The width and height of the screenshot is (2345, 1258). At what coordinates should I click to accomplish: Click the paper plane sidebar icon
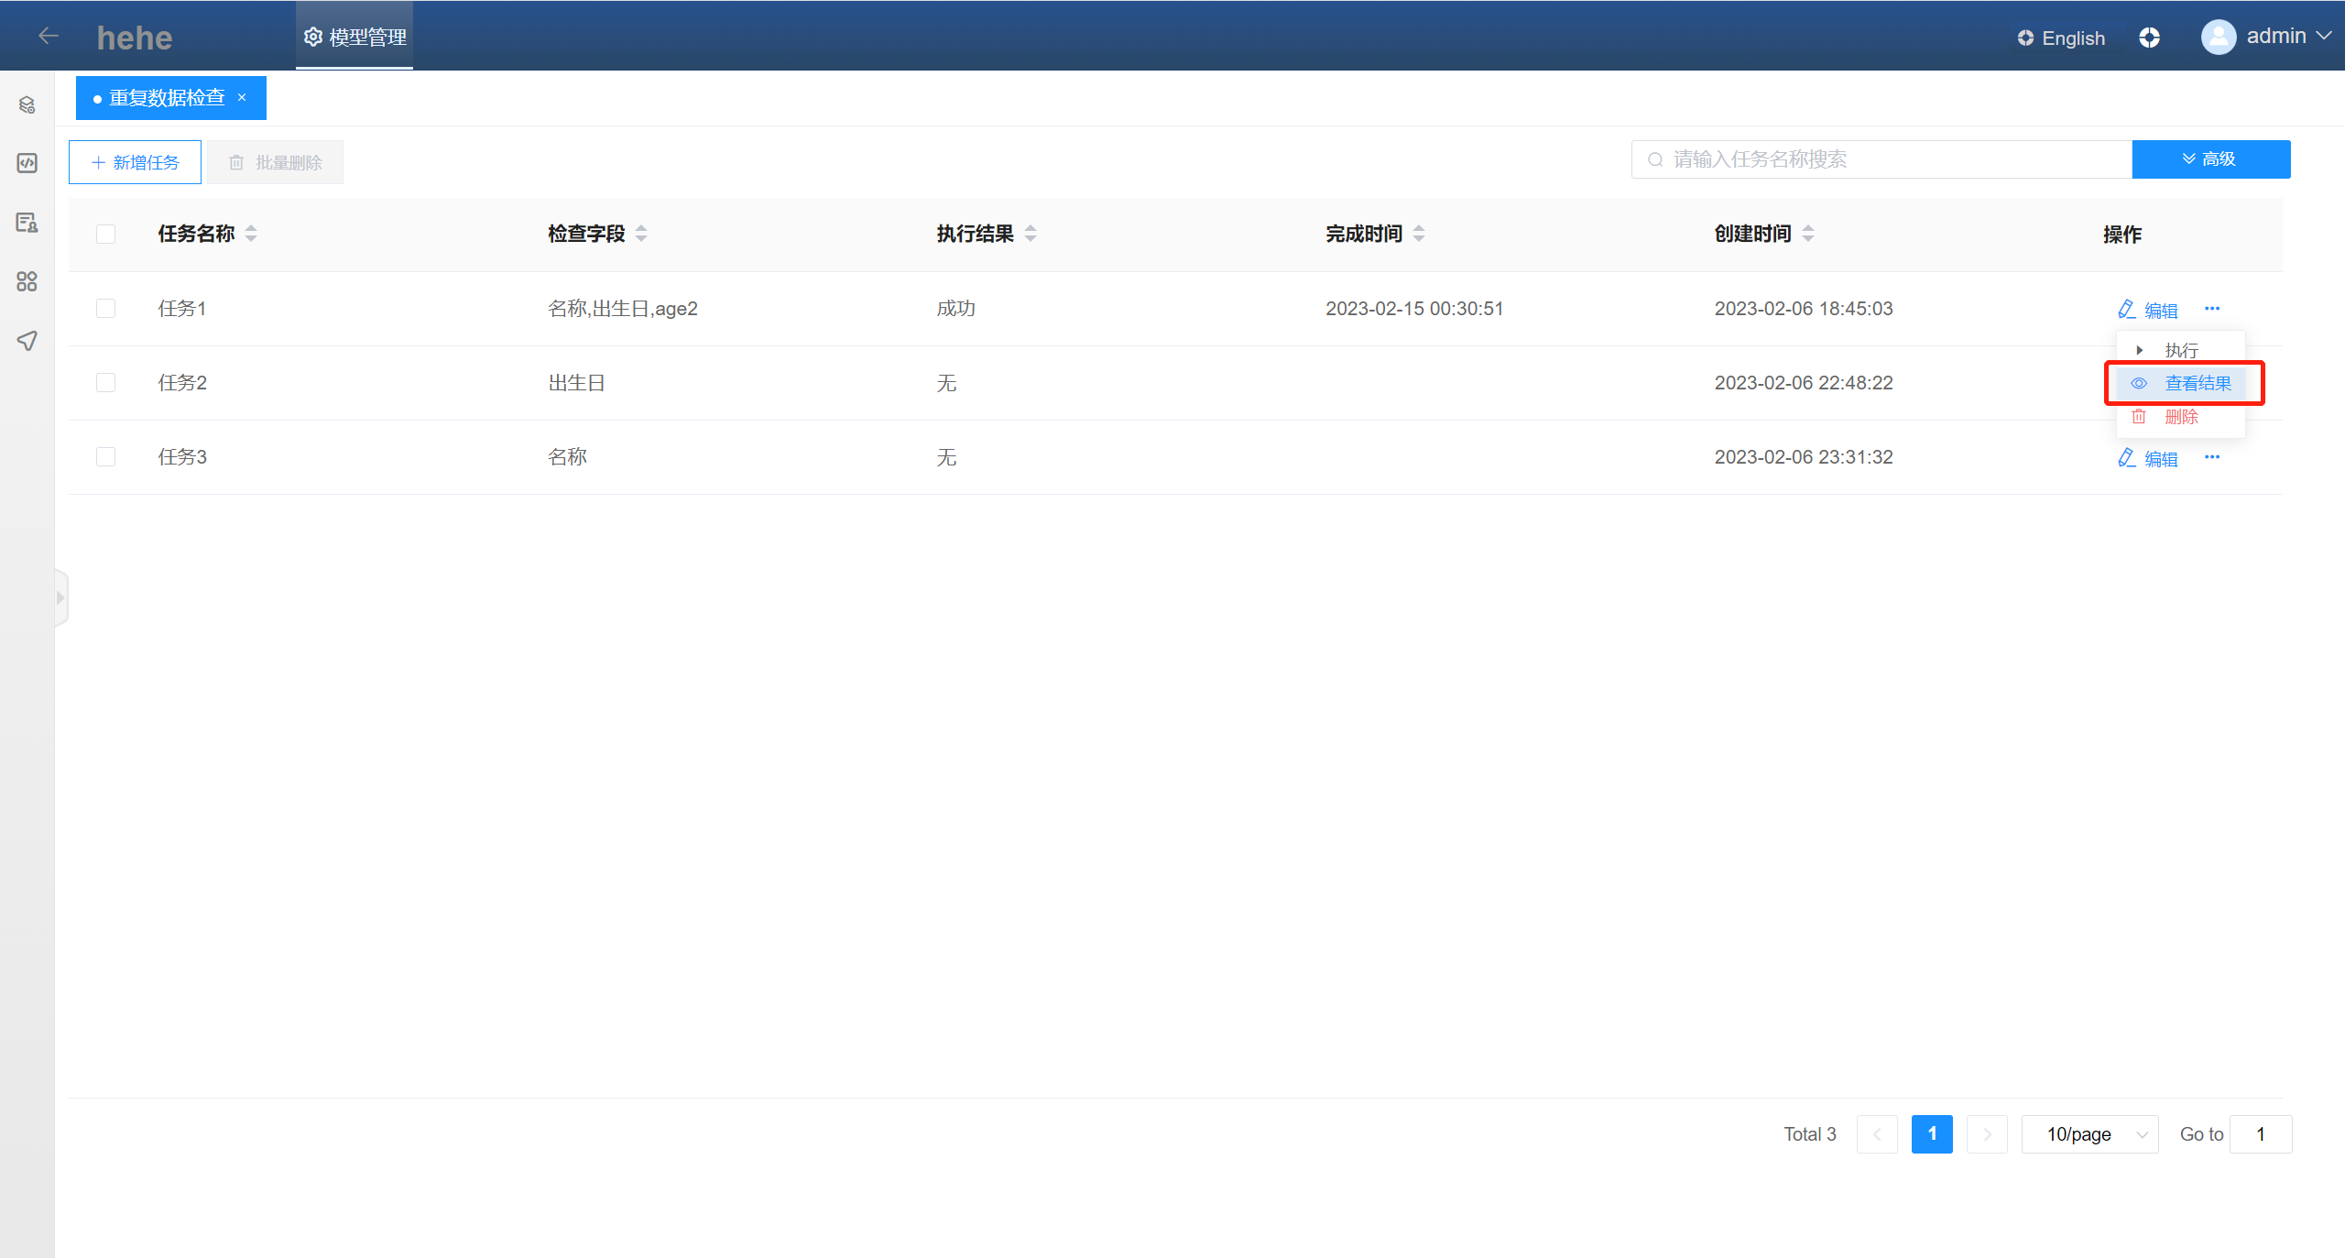tap(27, 341)
